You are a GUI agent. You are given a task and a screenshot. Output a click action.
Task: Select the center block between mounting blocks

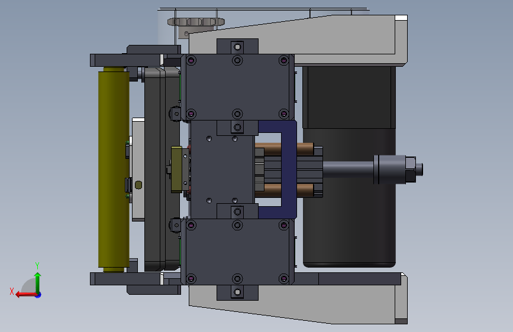pos(222,170)
